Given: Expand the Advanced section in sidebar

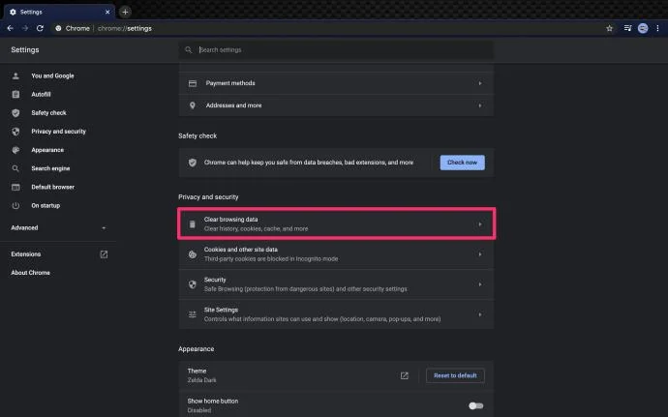Looking at the screenshot, I should 58,227.
